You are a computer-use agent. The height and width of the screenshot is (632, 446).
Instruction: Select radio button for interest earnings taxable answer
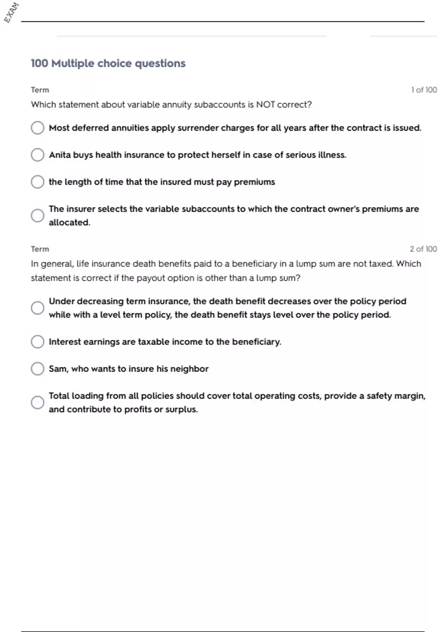click(x=38, y=342)
